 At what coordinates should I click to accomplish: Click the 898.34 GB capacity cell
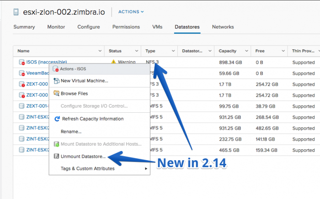click(x=230, y=63)
